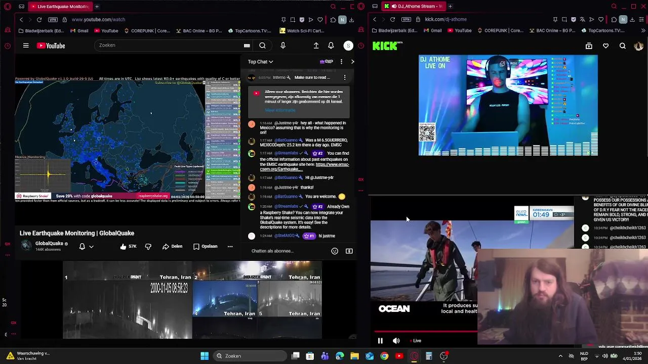648x364 pixels.
Task: Open COREPUNK bookmark in Kick window
Action: (501, 31)
